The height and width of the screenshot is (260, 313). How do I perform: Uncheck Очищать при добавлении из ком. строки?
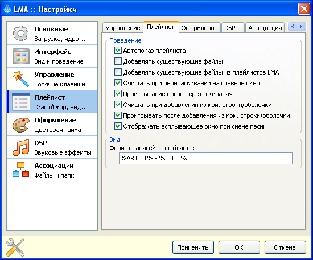coord(118,105)
